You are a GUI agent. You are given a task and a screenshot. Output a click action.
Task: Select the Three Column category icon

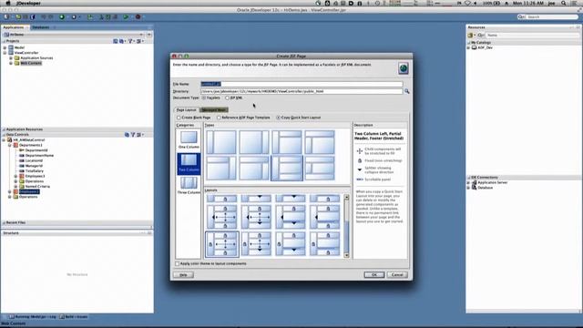point(189,183)
